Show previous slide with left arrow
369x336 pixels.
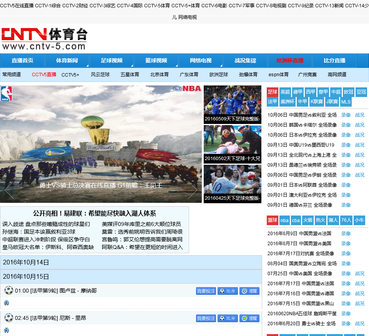point(9,190)
